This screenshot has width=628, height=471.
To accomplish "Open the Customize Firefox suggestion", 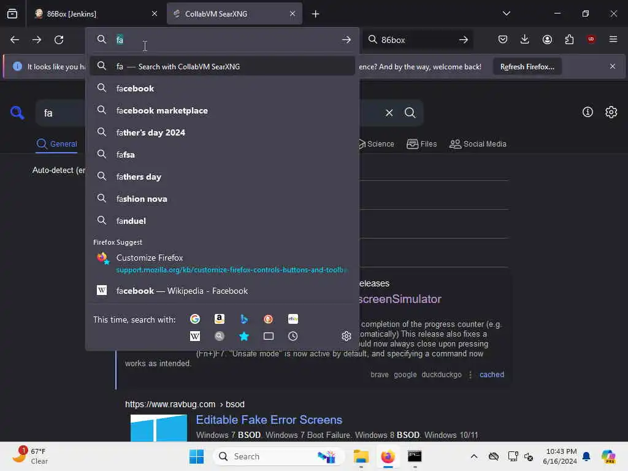I will 222,263.
